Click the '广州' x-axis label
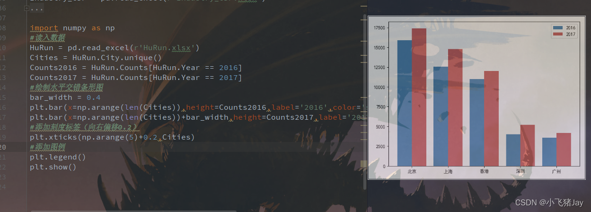 [x=556, y=171]
